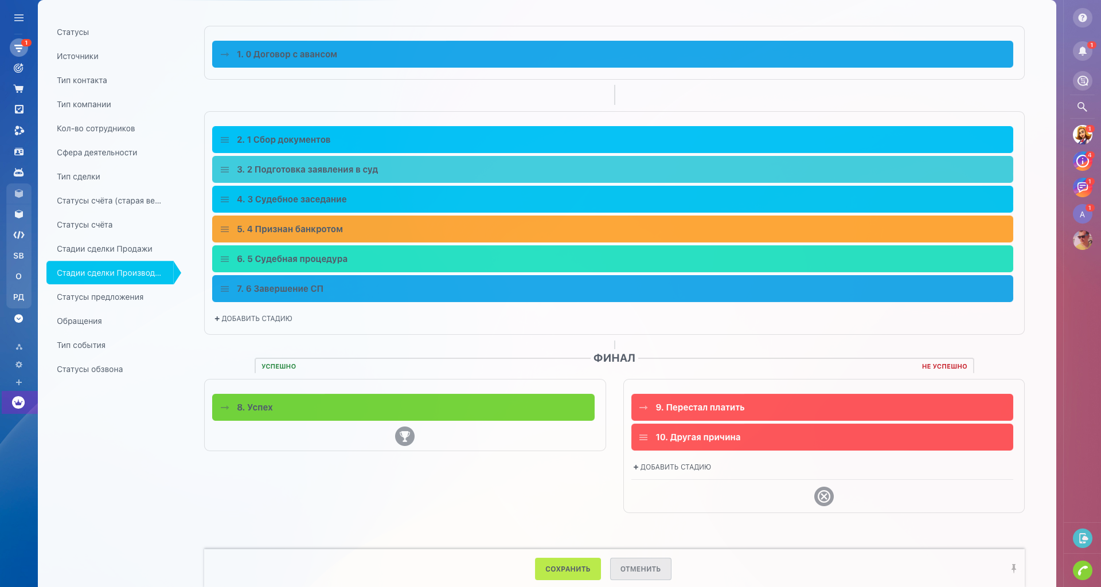Open the tasks checkmark icon
This screenshot has height=587, width=1101.
(x=19, y=109)
